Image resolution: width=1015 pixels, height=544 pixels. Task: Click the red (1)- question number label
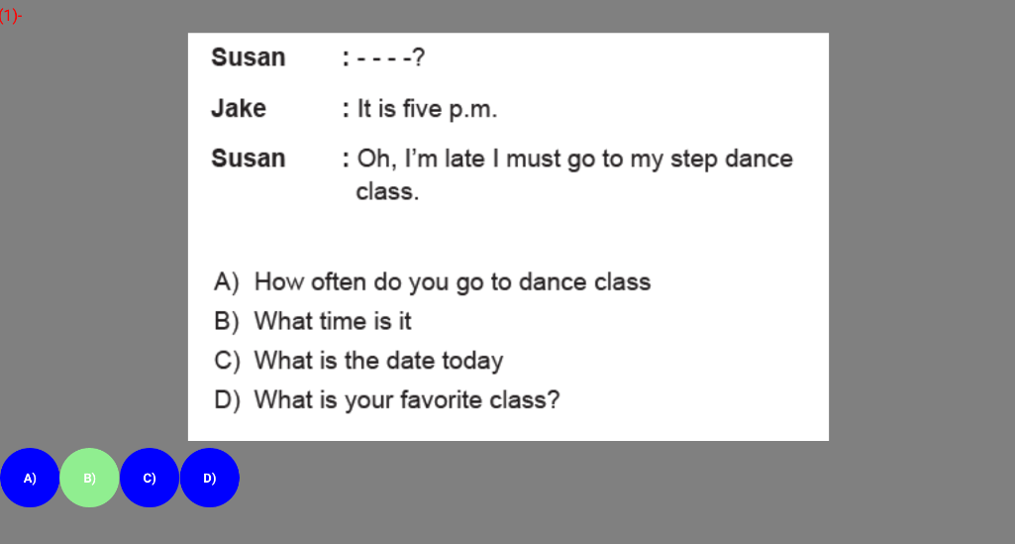[10, 16]
